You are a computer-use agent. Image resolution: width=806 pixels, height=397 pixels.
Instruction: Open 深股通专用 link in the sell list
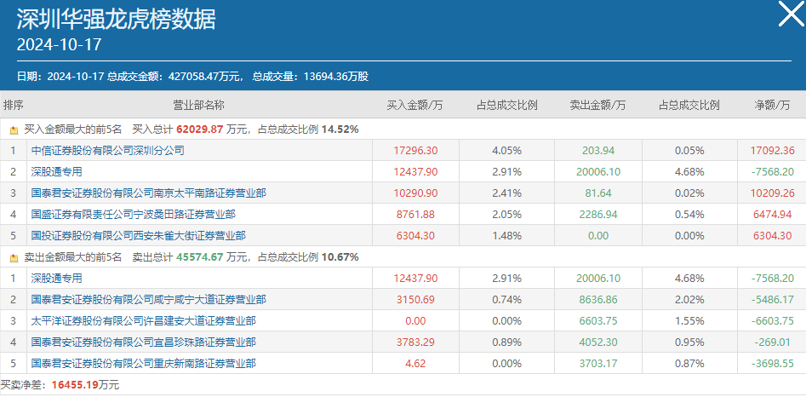click(56, 279)
